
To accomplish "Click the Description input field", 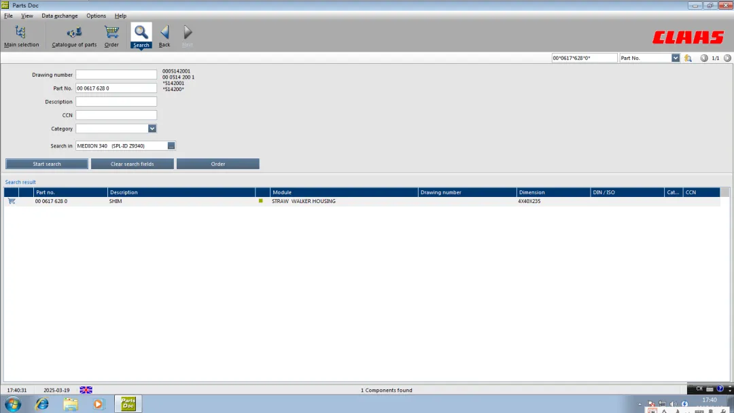I will 116,101.
